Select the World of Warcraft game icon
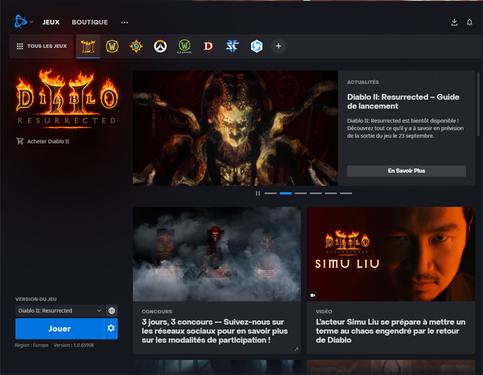The width and height of the screenshot is (483, 375). [x=112, y=46]
